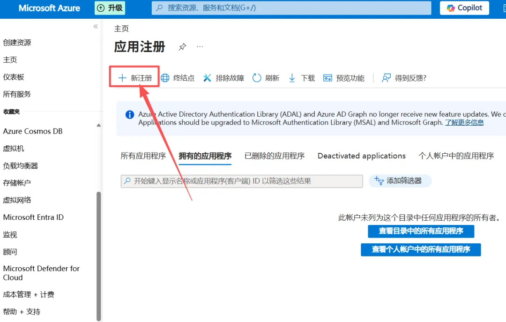This screenshot has width=506, height=322.
Task: Click the sidebar scroll up arrow
Action: click(99, 125)
